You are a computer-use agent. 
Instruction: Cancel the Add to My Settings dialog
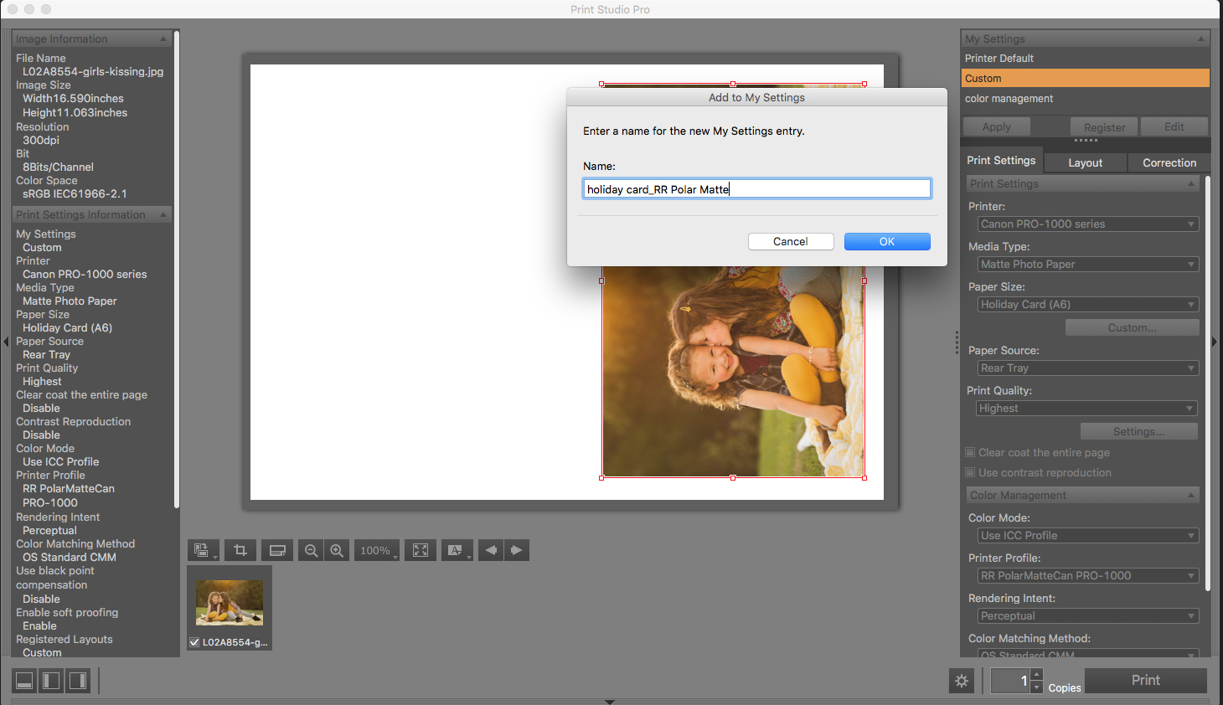point(790,242)
